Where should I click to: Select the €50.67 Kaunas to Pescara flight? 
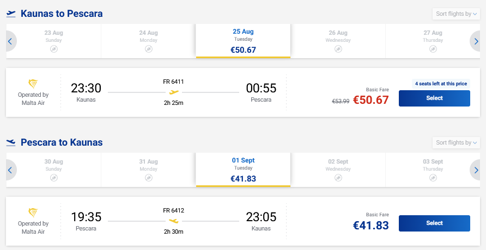point(434,98)
